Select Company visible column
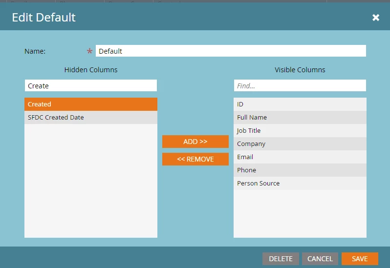390x268 pixels. point(300,144)
